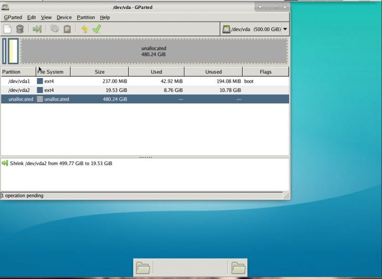Viewport: 382px width, 279px height.
Task: Click the hard disk icon in device selector
Action: click(x=226, y=29)
